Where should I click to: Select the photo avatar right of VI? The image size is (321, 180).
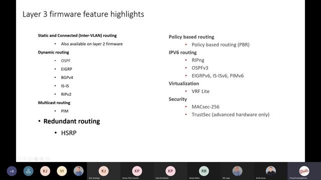click(79, 171)
